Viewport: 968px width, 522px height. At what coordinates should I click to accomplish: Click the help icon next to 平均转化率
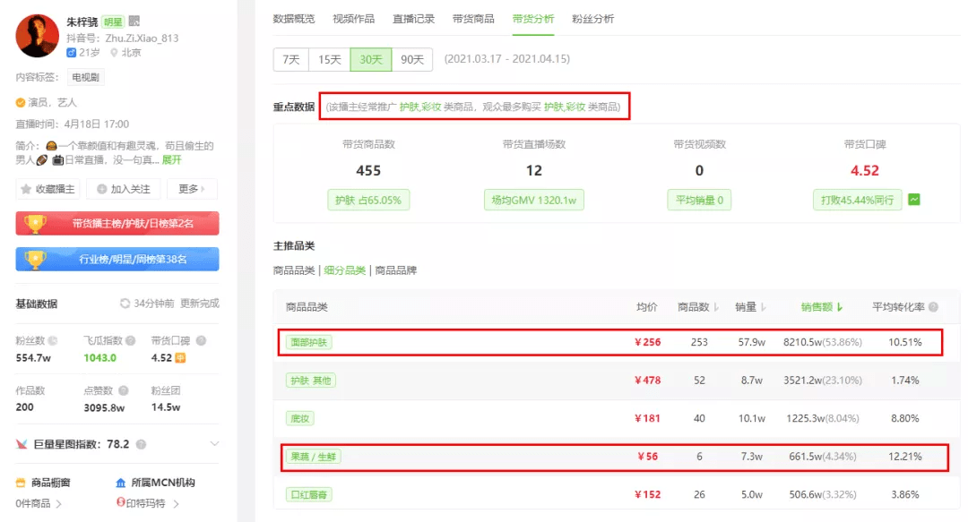coord(933,306)
